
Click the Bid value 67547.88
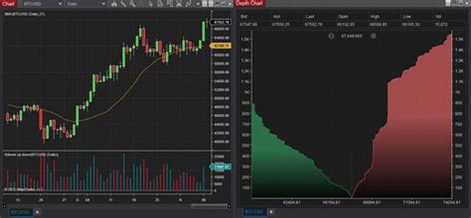(x=248, y=24)
